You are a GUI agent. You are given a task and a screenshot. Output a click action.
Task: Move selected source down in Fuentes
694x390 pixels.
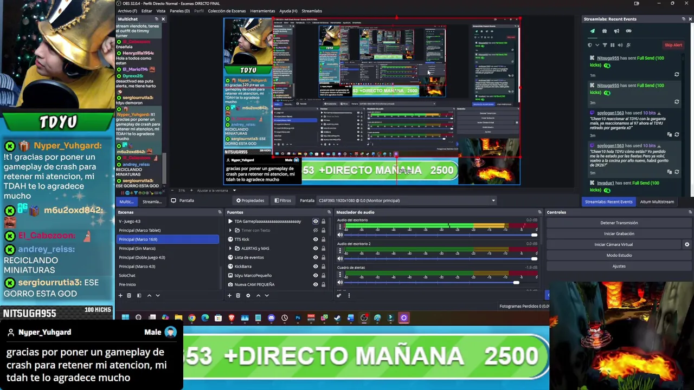pyautogui.click(x=267, y=295)
